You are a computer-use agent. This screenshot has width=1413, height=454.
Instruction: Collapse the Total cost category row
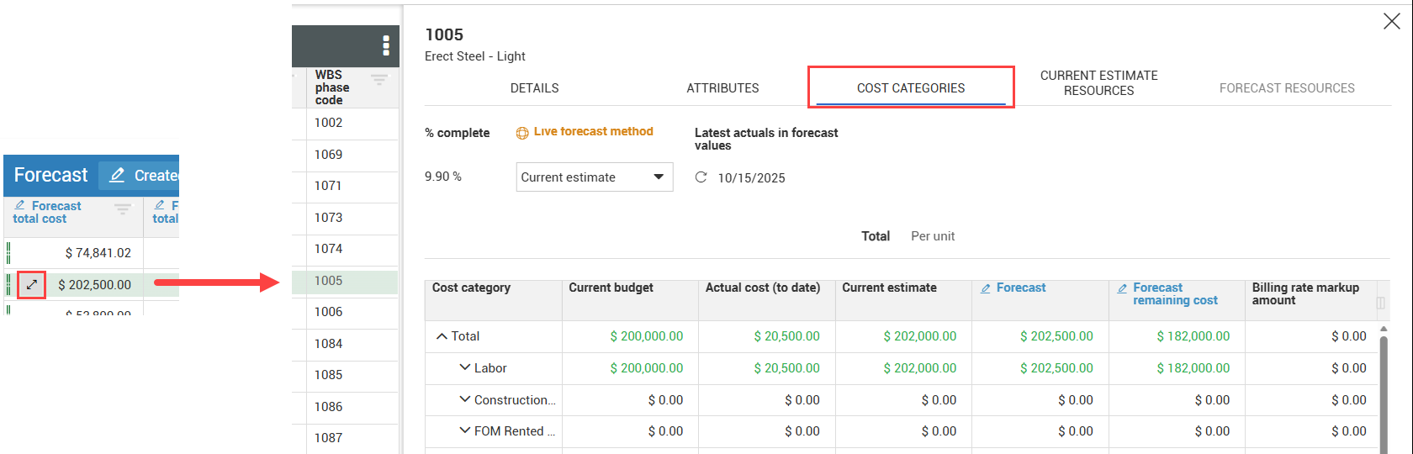[x=442, y=336]
